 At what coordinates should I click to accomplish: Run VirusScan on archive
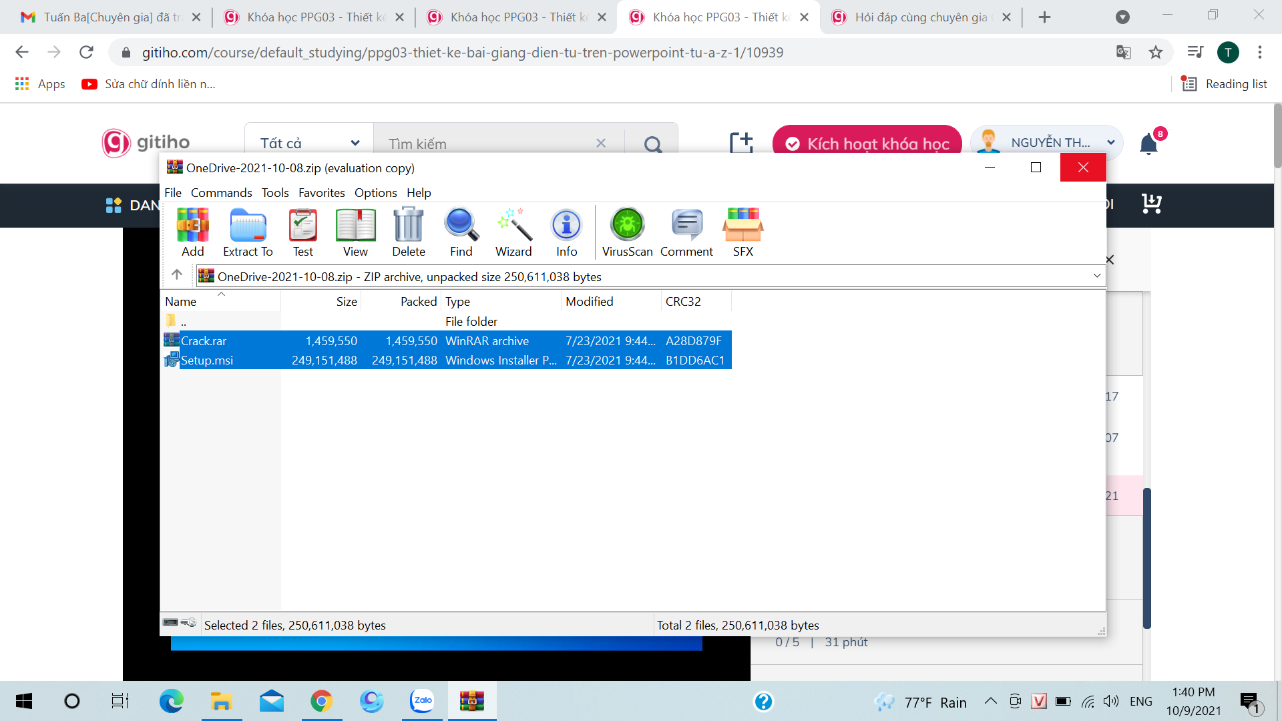(x=628, y=232)
